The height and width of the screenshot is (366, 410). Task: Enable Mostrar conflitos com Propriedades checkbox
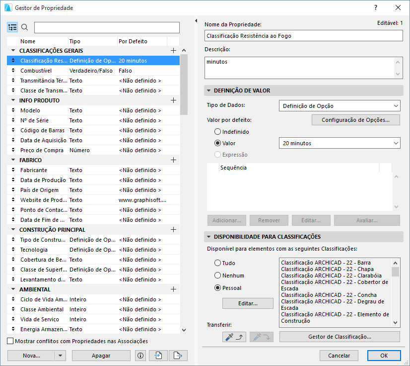point(10,341)
